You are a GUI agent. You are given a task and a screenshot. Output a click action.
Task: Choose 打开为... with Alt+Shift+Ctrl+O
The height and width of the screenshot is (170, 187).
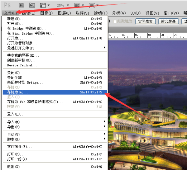click(55, 38)
